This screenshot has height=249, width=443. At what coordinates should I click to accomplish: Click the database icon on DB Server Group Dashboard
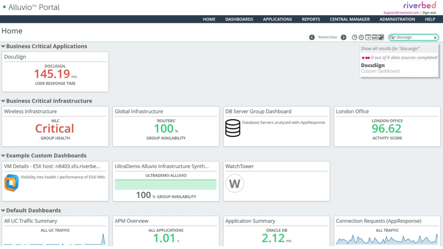233,128
